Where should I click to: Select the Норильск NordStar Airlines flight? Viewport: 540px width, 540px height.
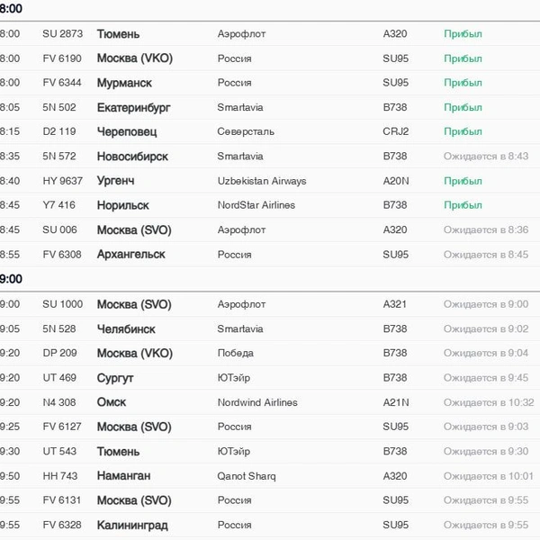(x=270, y=205)
